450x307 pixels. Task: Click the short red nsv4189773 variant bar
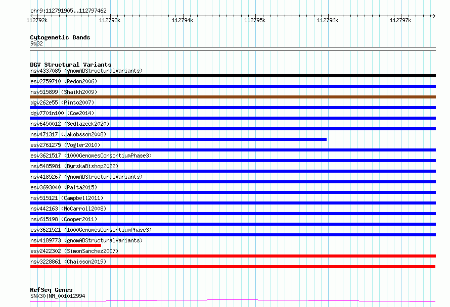pyautogui.click(x=65, y=245)
